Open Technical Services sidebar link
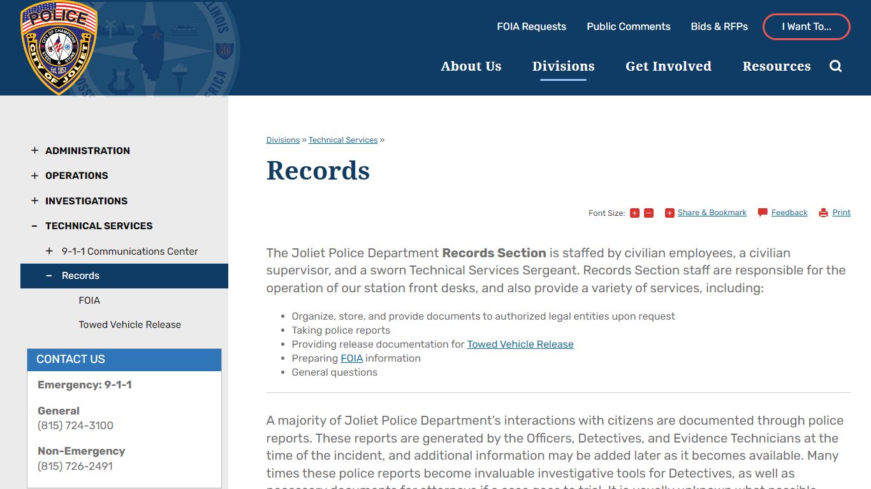 99,226
